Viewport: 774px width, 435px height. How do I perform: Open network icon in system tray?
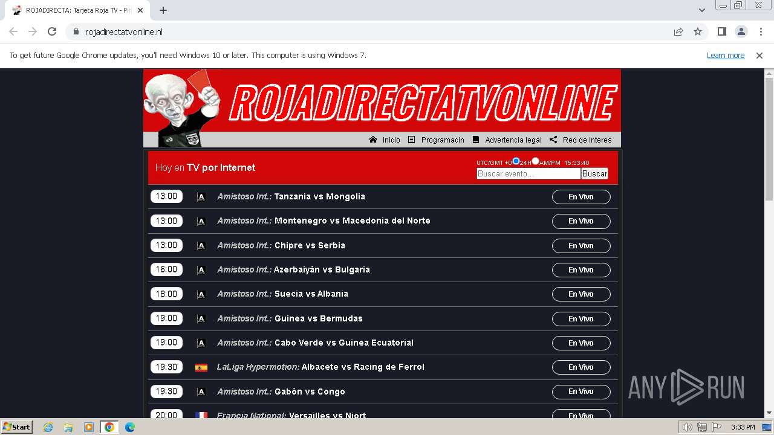point(702,427)
